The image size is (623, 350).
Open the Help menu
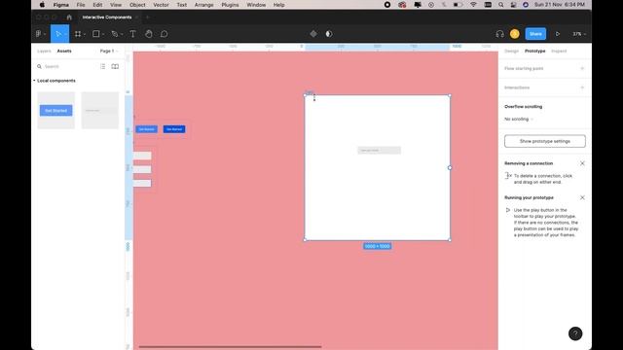[x=279, y=5]
